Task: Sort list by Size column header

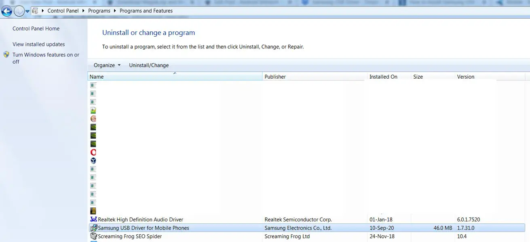Action: click(x=433, y=77)
